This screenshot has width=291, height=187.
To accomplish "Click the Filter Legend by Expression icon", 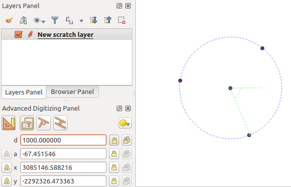I will tap(69, 20).
